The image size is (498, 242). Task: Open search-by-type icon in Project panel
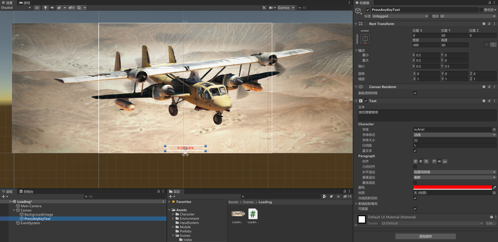[324, 197]
